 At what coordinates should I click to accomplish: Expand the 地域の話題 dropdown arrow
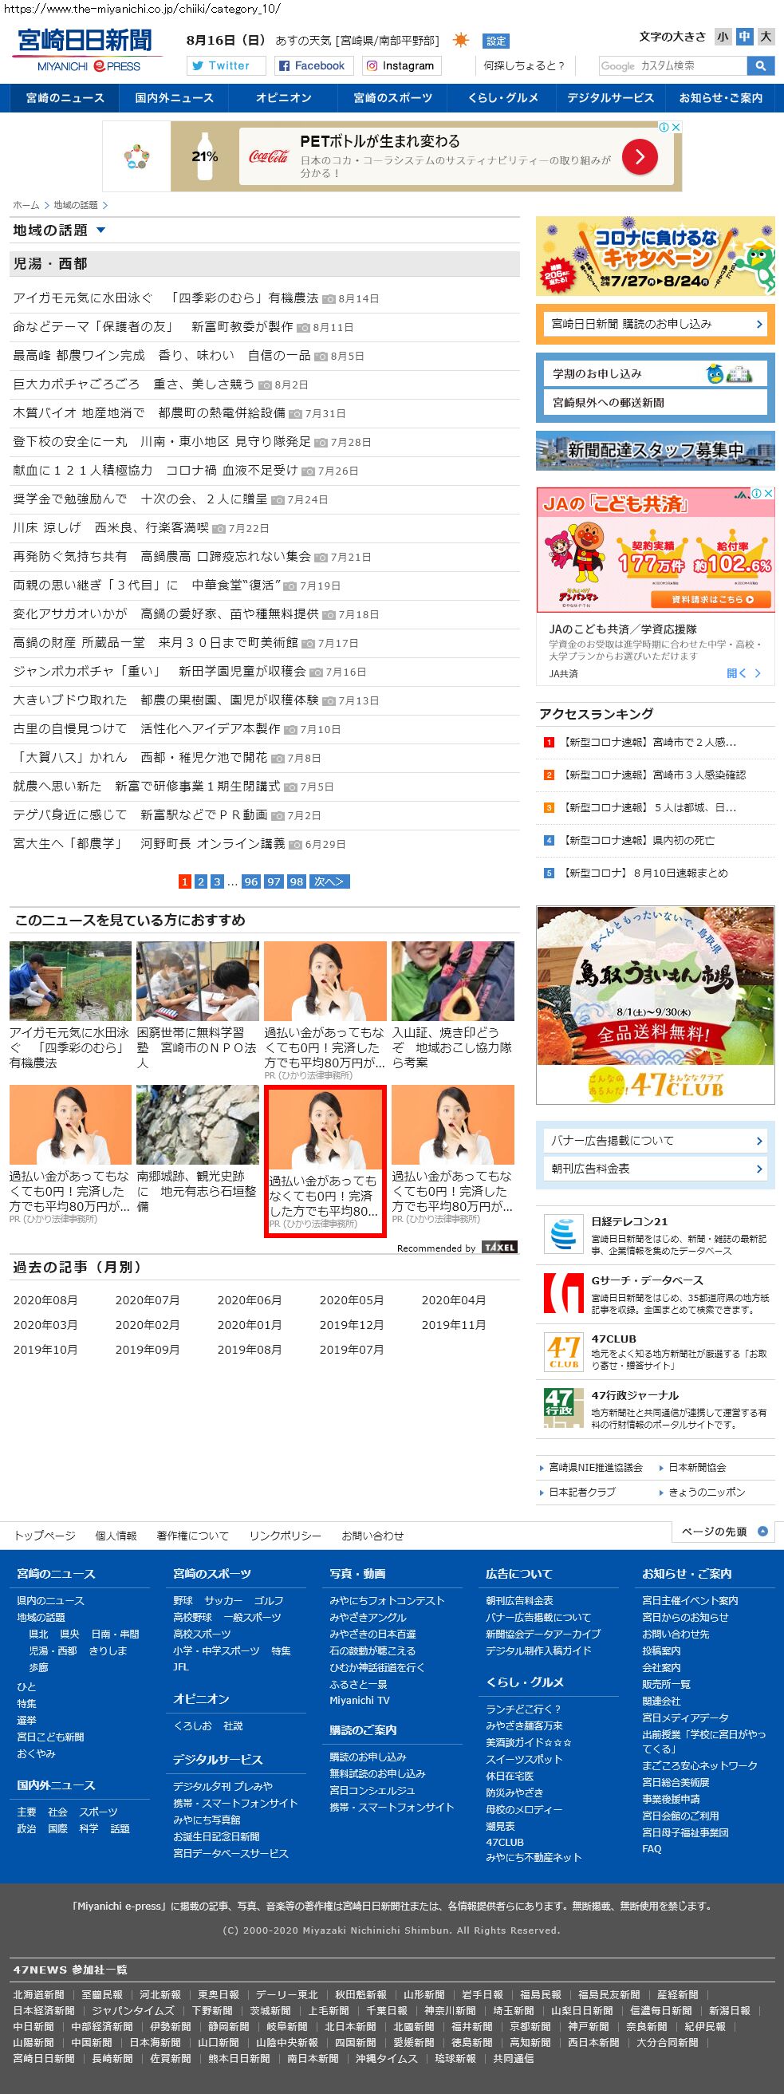100,231
